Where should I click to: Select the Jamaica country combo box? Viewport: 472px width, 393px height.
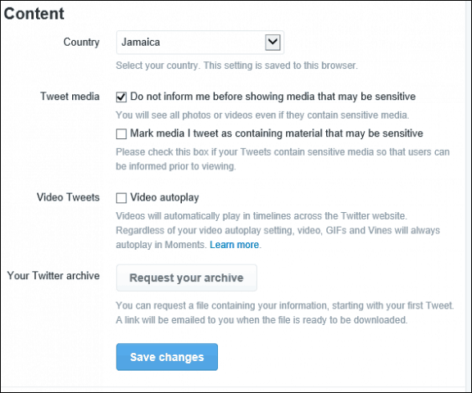[x=200, y=43]
